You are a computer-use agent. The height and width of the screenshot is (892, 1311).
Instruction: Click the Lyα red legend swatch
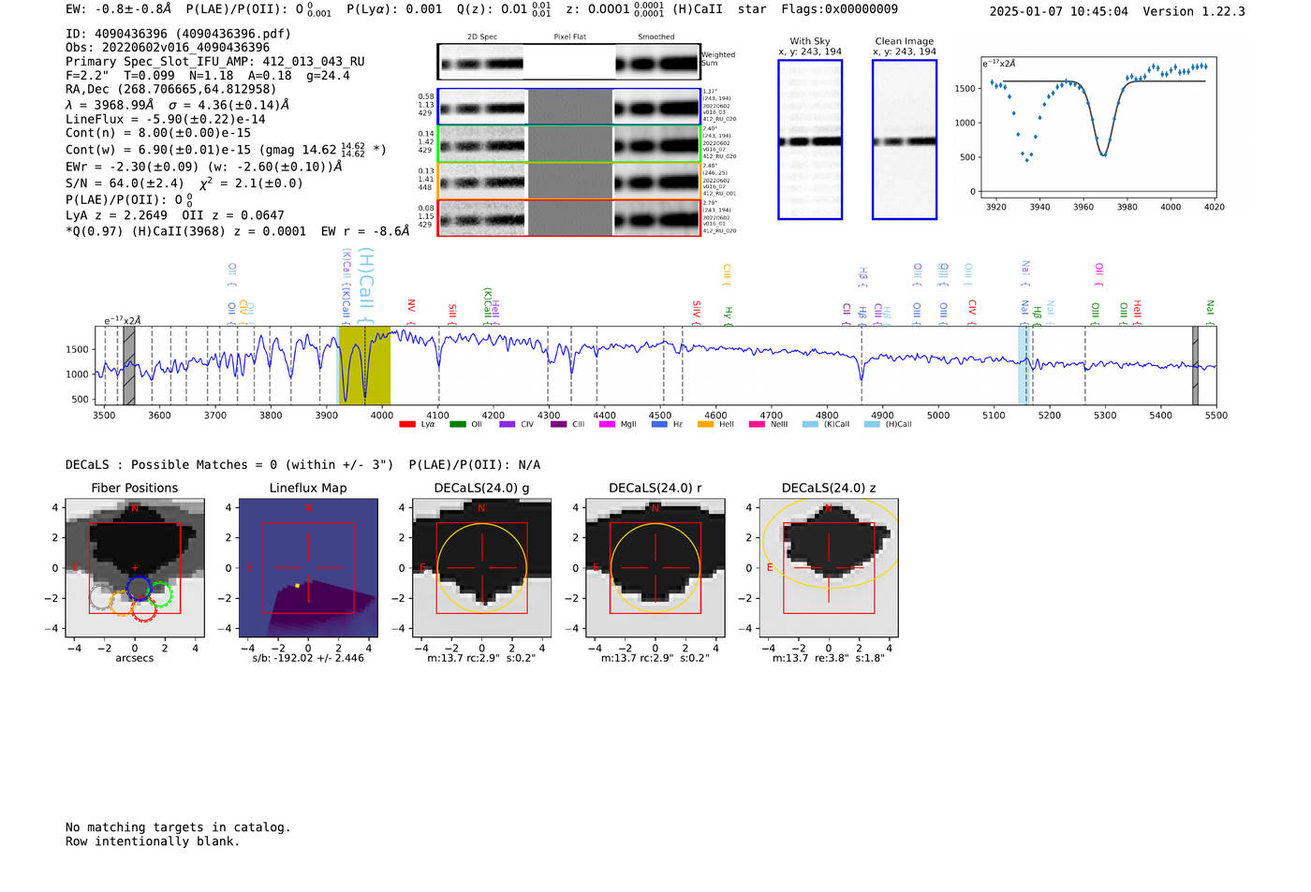pyautogui.click(x=406, y=424)
